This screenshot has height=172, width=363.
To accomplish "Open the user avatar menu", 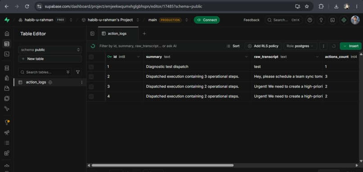I will (x=355, y=20).
